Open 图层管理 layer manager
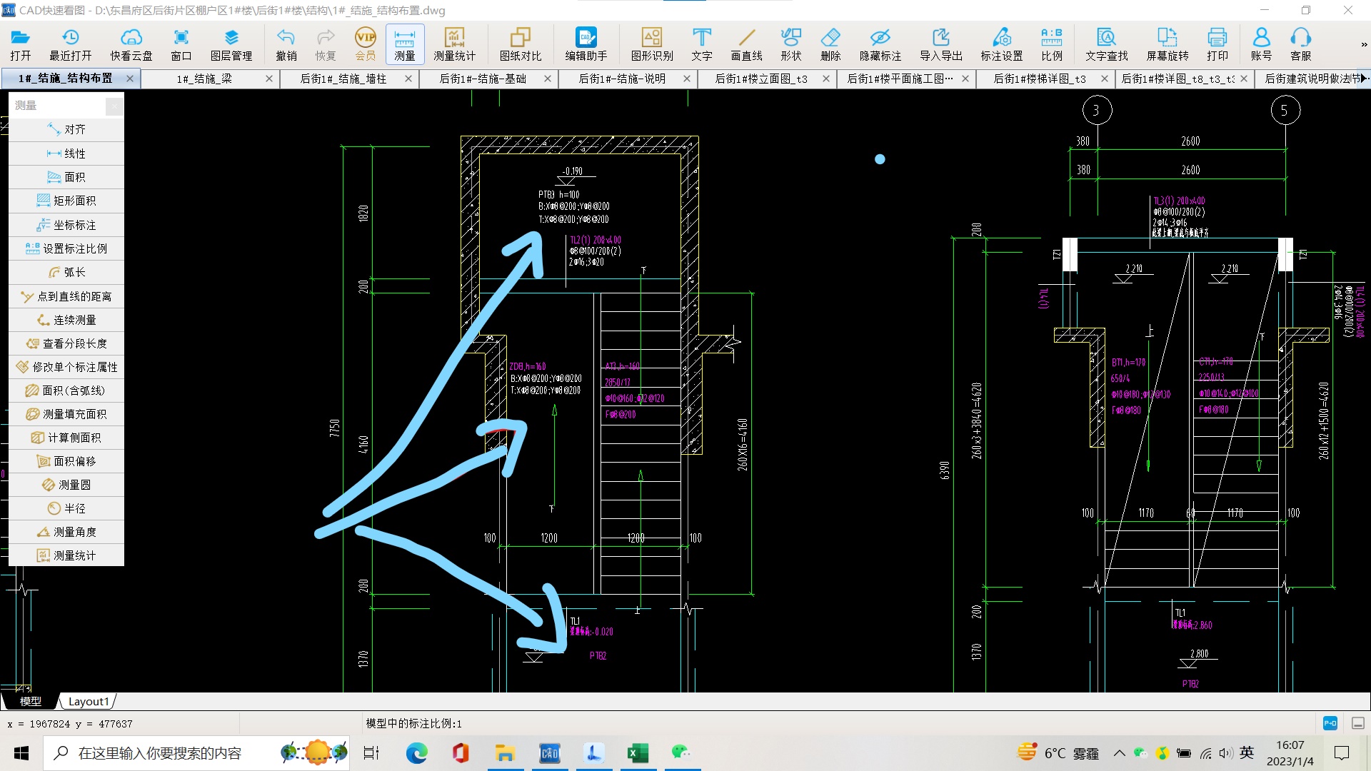 pos(231,44)
